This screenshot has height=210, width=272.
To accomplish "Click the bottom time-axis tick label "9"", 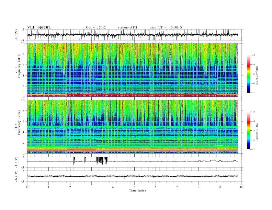I will [220, 187].
